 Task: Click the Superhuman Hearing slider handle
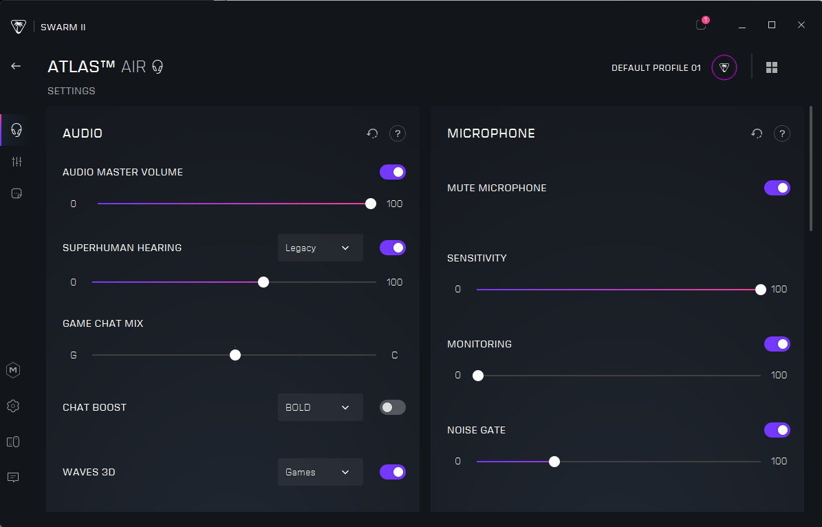263,282
